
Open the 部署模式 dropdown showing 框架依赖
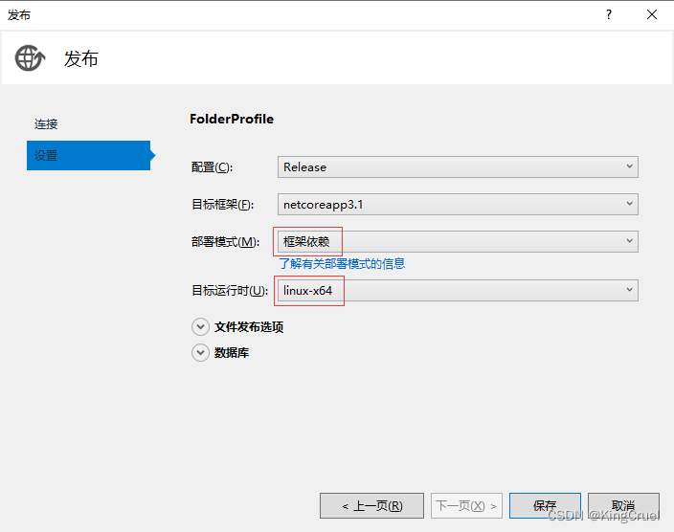click(x=458, y=241)
